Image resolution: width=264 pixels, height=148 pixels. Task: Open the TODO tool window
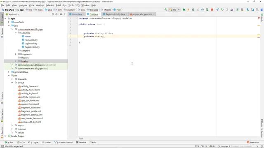pyautogui.click(x=21, y=142)
